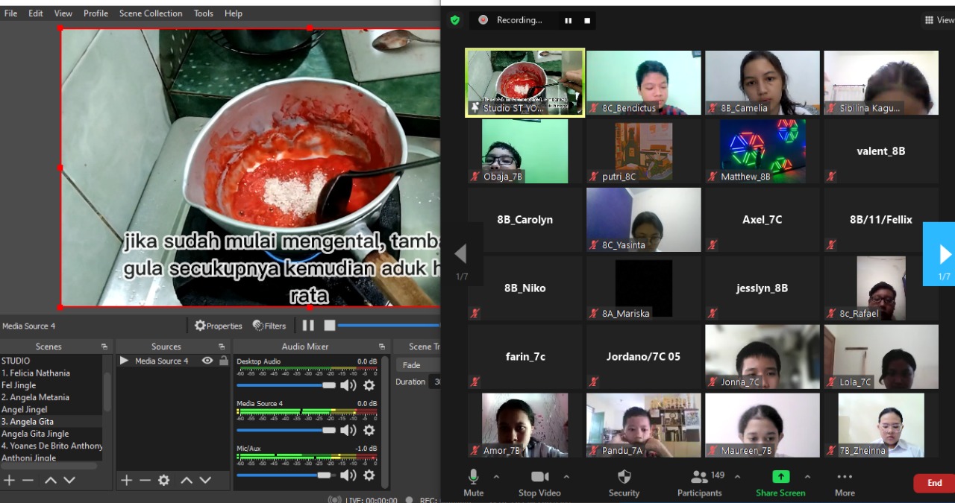Undock the Scenes panel

click(x=104, y=347)
